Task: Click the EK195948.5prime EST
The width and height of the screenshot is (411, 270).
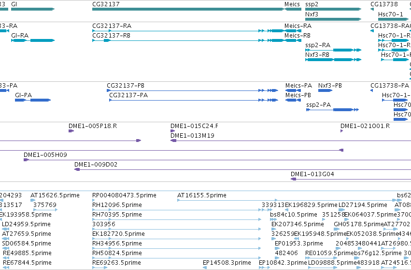Action: tap(297, 239)
